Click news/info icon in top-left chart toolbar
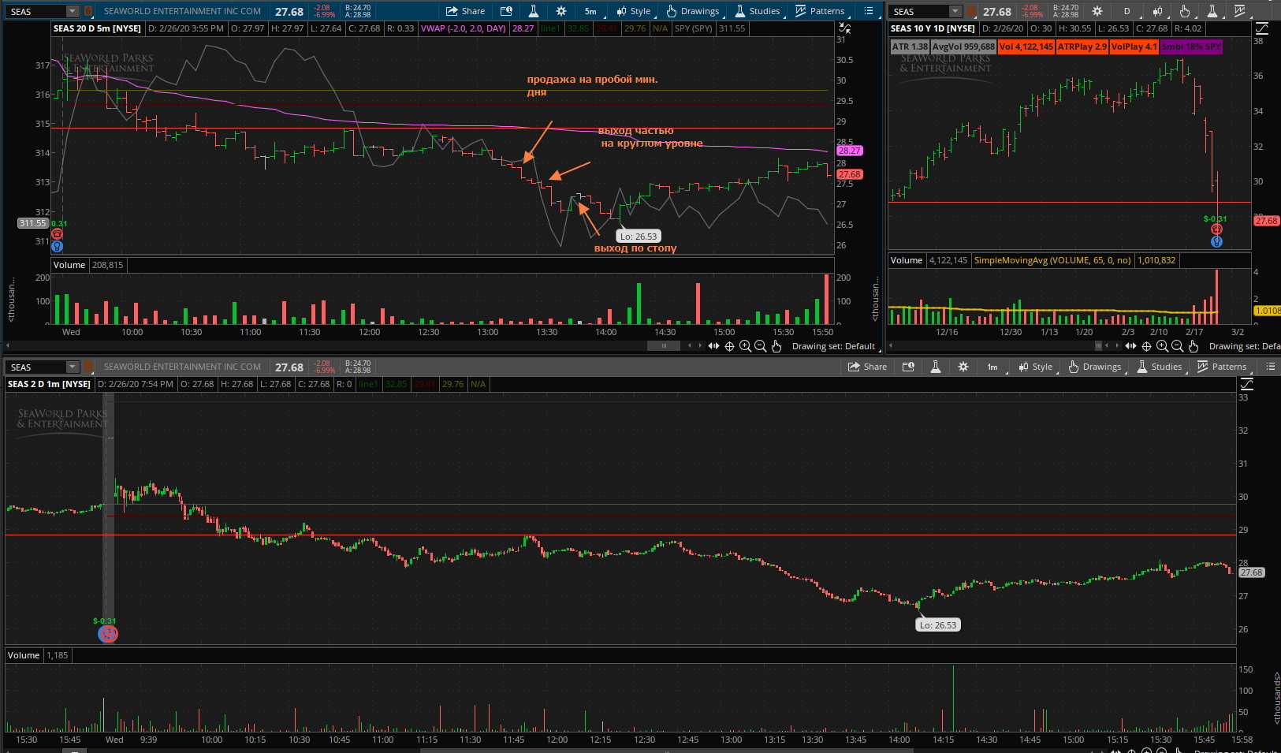Image resolution: width=1281 pixels, height=753 pixels. click(x=506, y=11)
